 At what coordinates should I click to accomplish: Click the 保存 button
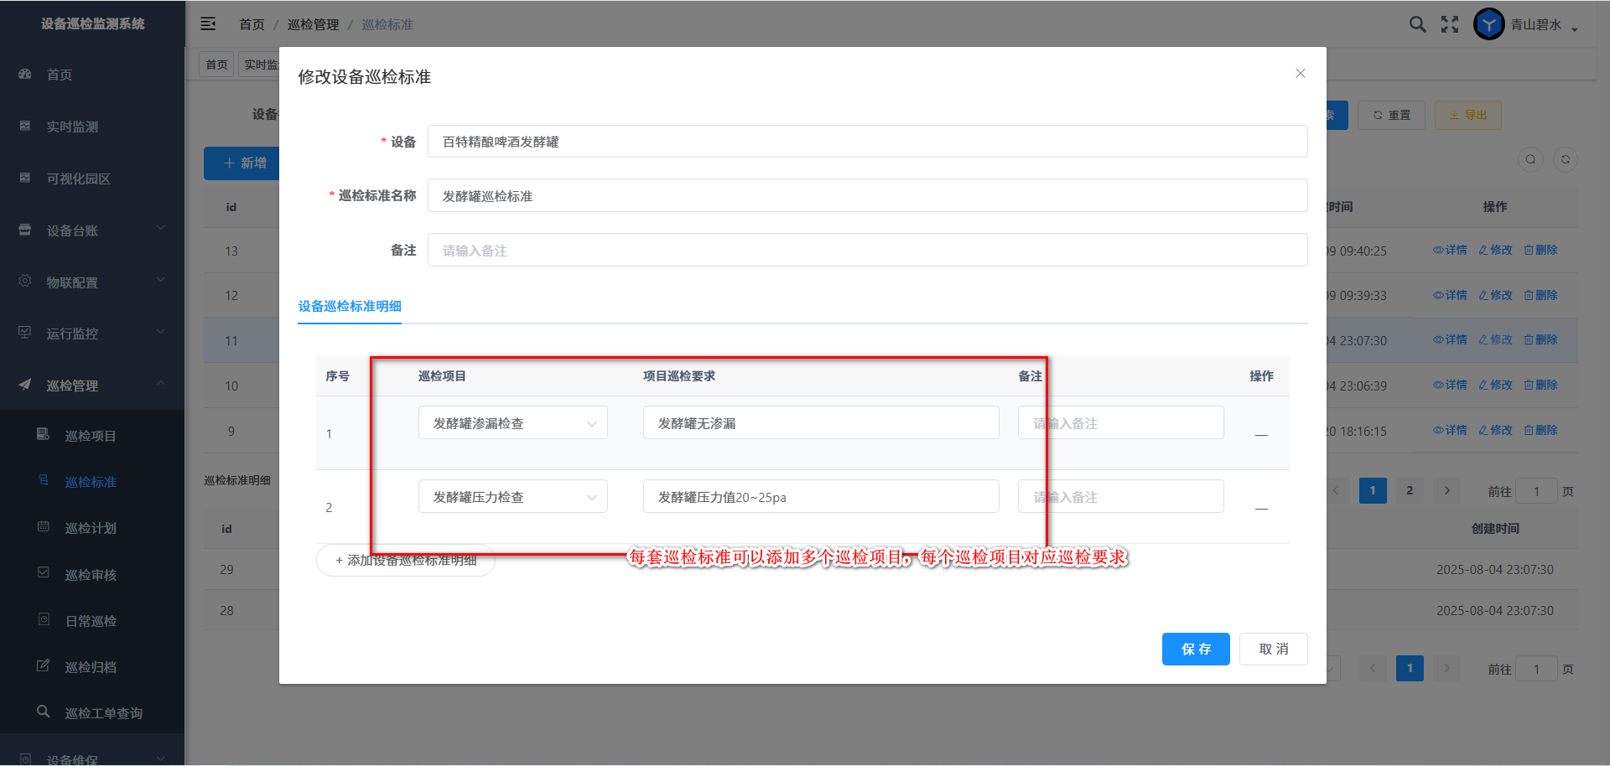point(1195,649)
